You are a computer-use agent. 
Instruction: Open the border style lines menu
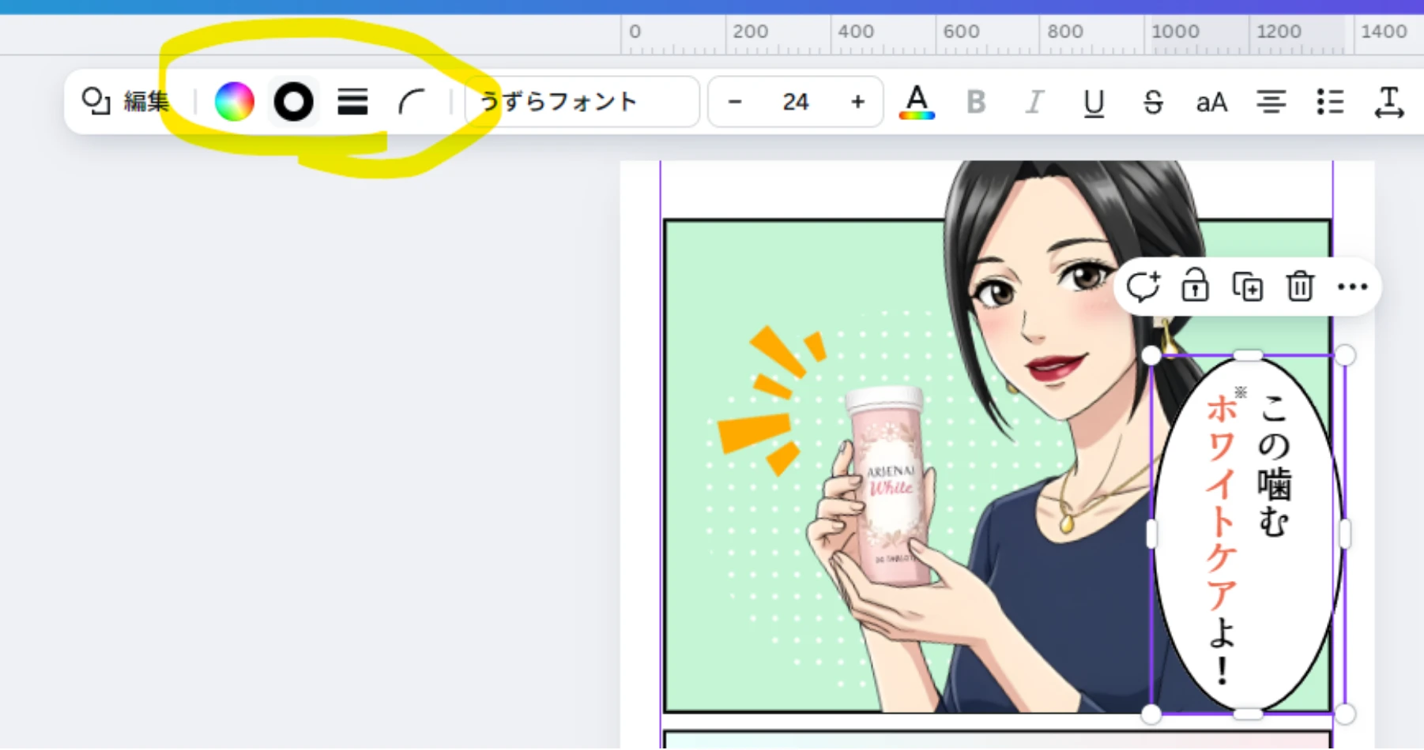[352, 102]
